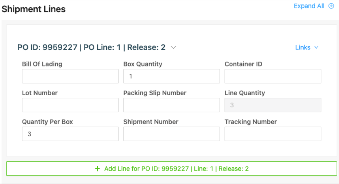Click the Expand All plus-circle icon

pos(331,6)
